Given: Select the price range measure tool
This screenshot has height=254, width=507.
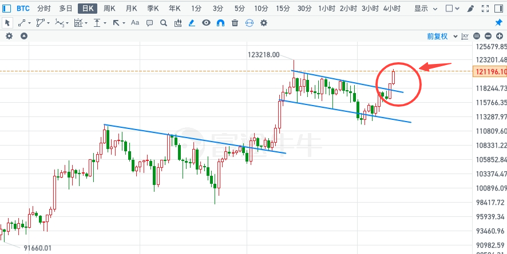Looking at the screenshot, I should [97, 23].
